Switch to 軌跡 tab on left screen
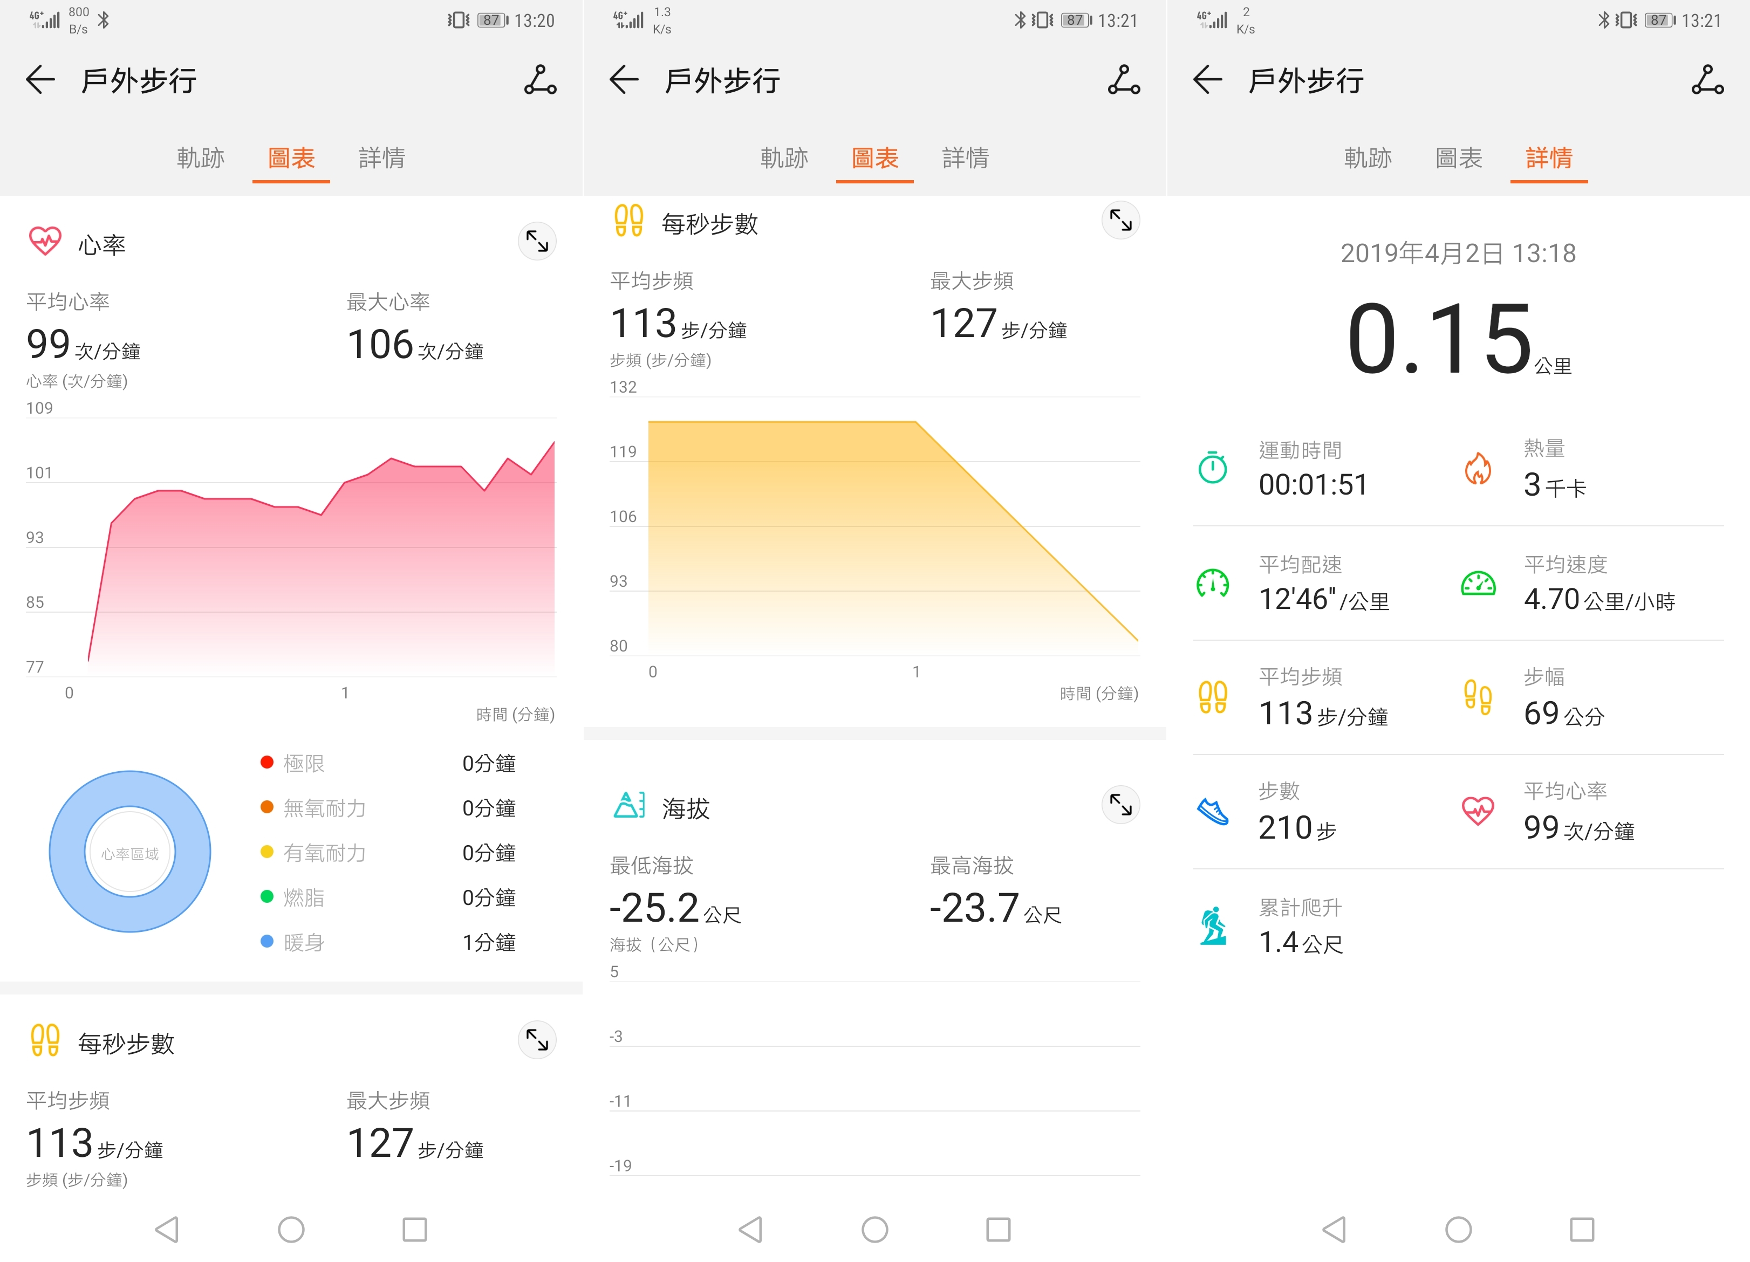 [x=201, y=158]
